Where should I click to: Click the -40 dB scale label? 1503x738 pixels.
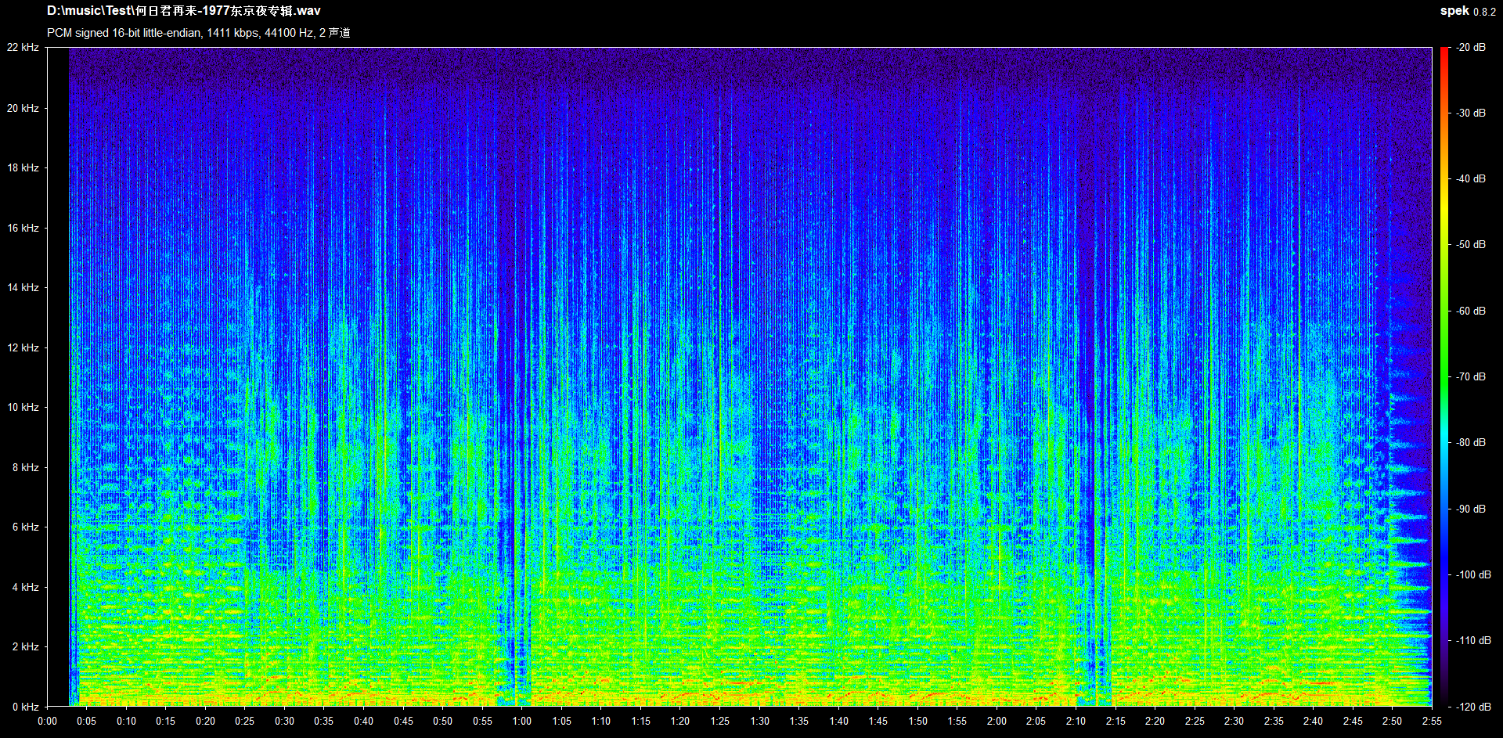(x=1472, y=179)
